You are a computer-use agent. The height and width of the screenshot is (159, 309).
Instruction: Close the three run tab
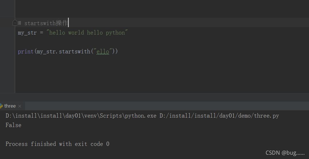point(20,106)
